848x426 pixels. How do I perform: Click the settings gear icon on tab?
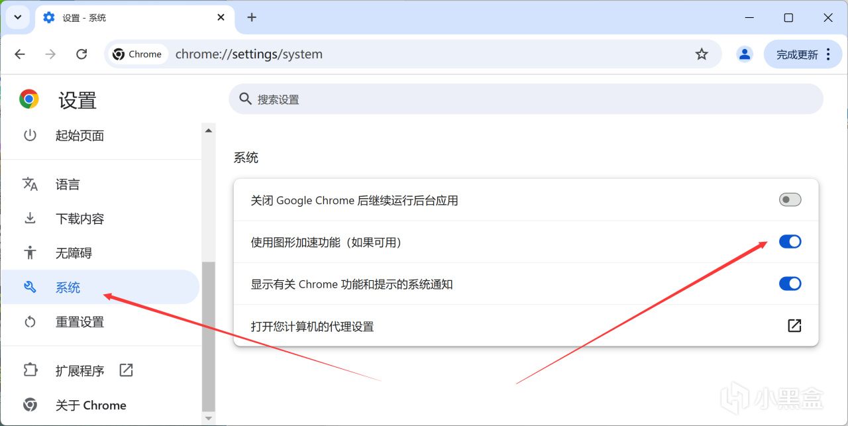tap(49, 18)
